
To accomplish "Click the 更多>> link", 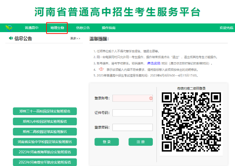I will click(75, 38).
